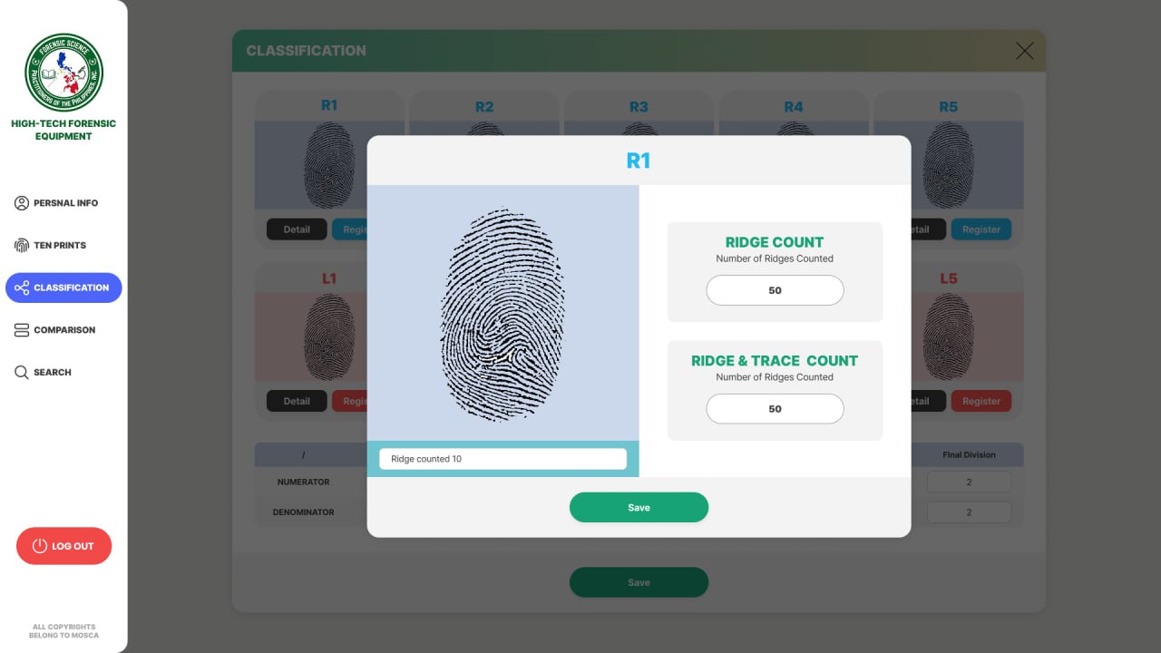The height and width of the screenshot is (653, 1161).
Task: Go to the Ten Prints section
Action: [63, 245]
